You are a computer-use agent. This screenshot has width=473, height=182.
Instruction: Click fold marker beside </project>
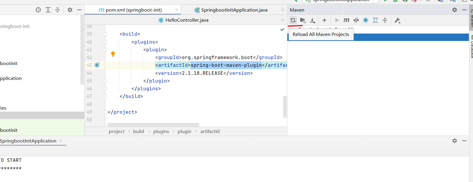coord(105,112)
